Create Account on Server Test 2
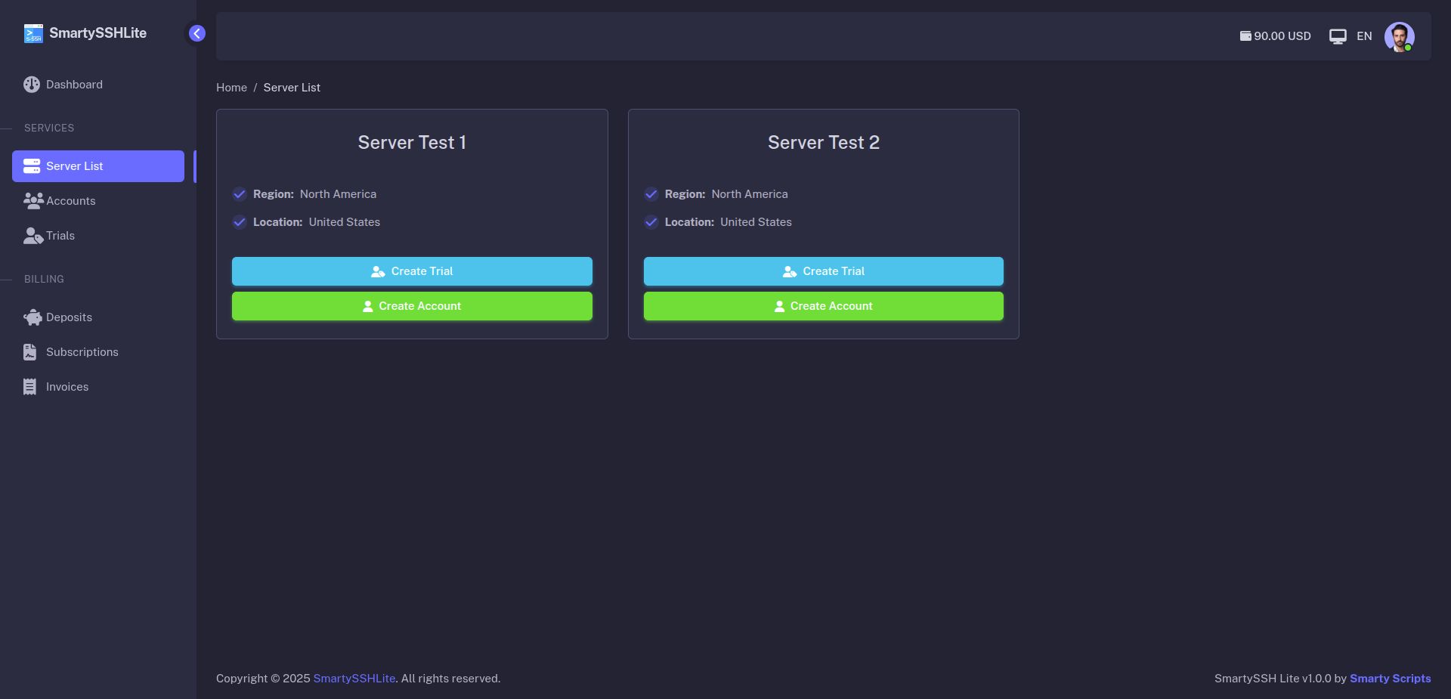The image size is (1451, 699). point(824,306)
